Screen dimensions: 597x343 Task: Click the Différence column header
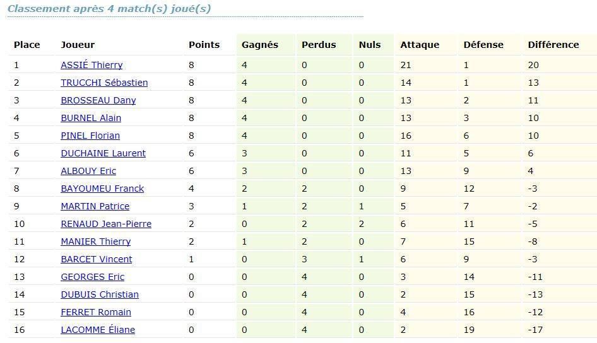pyautogui.click(x=553, y=45)
